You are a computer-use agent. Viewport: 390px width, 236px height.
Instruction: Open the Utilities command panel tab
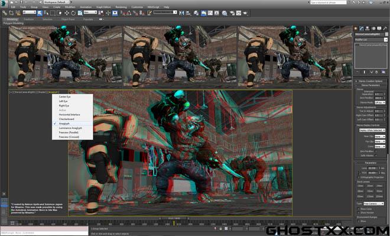pyautogui.click(x=385, y=28)
